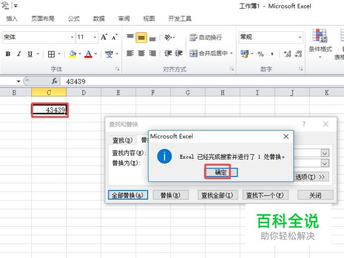Select the cell containing 43439
This screenshot has height=258, width=344.
click(50, 110)
